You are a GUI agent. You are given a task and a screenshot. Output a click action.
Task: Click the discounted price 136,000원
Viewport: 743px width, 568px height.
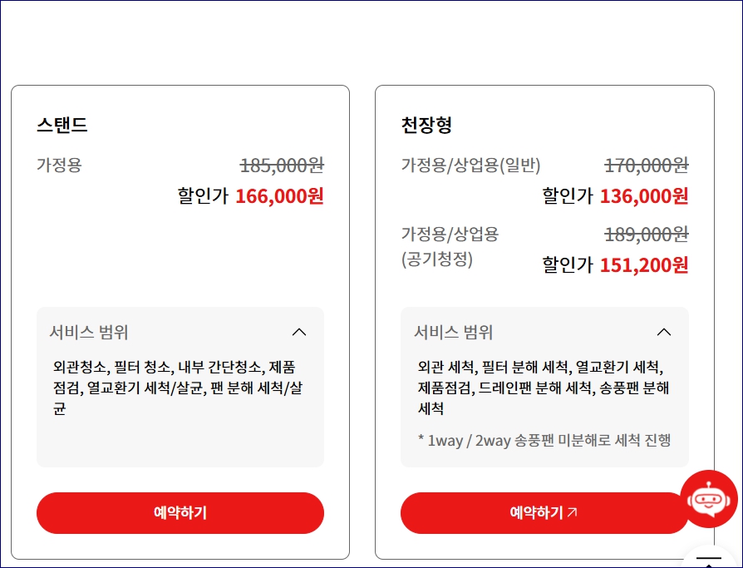[645, 196]
